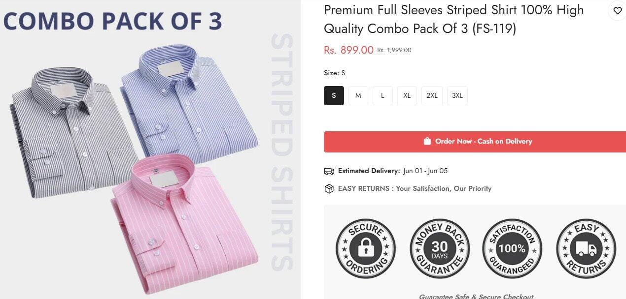Order Now with Cash on Delivery
626x299 pixels.
pyautogui.click(x=475, y=142)
